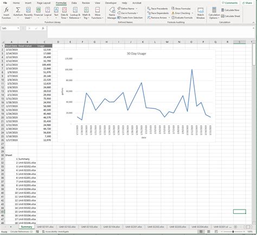The image size is (257, 235).
Task: Click the AutoSum sigma icon
Action: (18, 10)
